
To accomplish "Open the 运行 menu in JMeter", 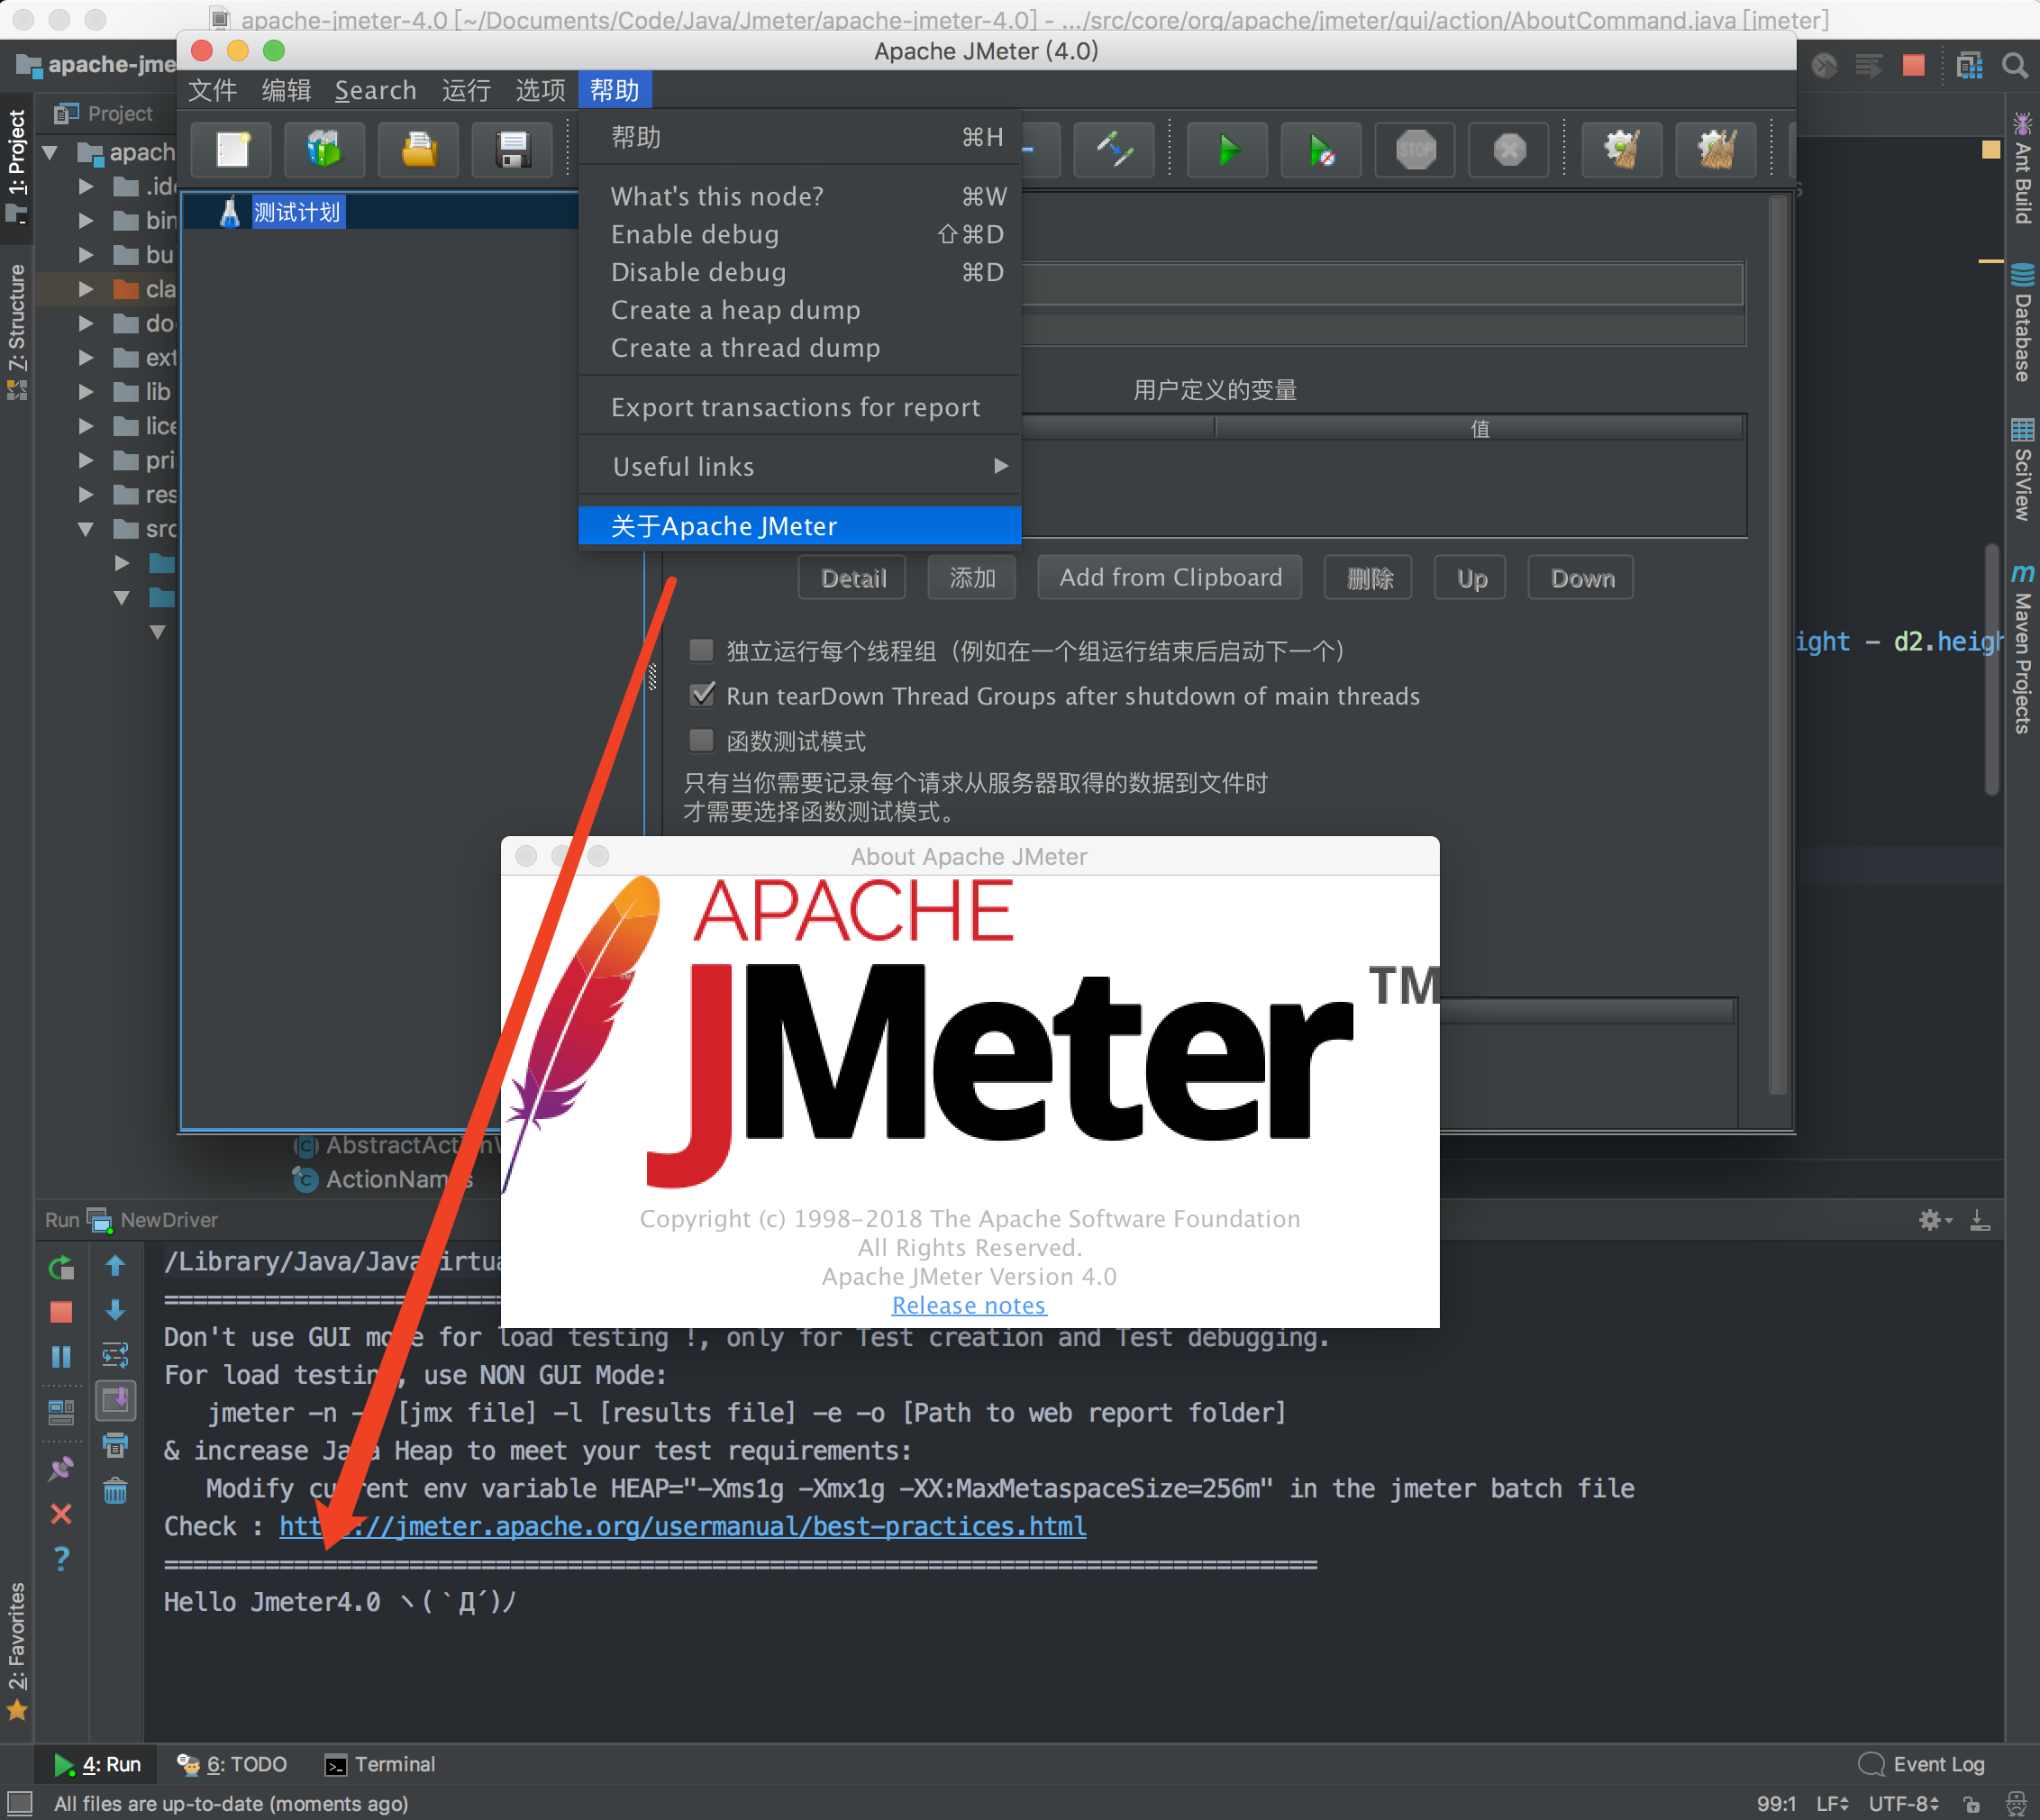I will [466, 90].
